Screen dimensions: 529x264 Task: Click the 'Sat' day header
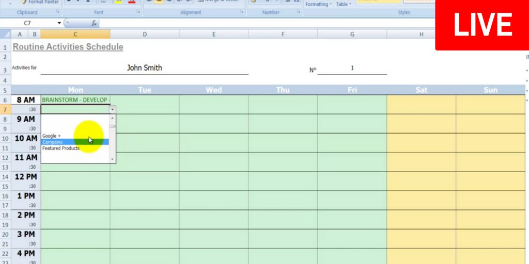[422, 90]
